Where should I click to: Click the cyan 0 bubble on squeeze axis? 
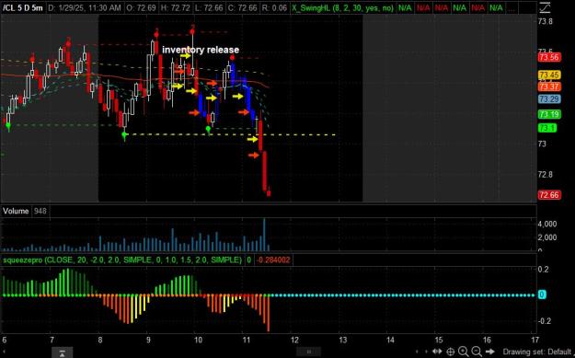click(542, 294)
